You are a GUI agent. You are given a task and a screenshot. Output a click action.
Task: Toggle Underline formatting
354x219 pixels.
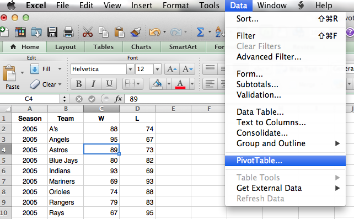(x=109, y=84)
